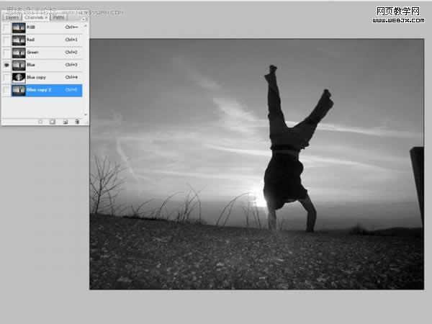Screen dimensions: 432x324
Task: Close the Channels tab x
Action: (x=46, y=17)
